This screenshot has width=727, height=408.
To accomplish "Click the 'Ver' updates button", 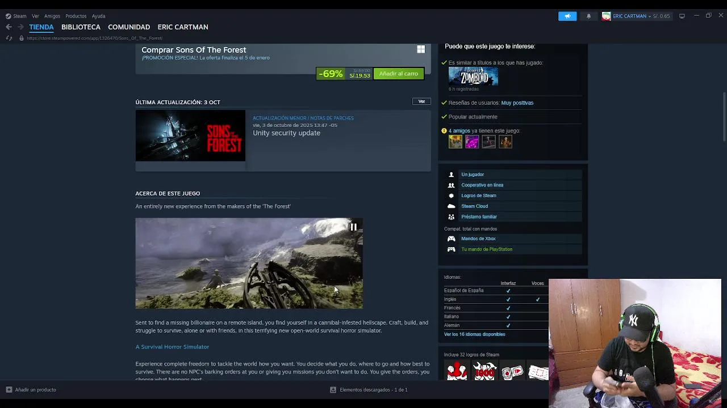I will pyautogui.click(x=421, y=101).
